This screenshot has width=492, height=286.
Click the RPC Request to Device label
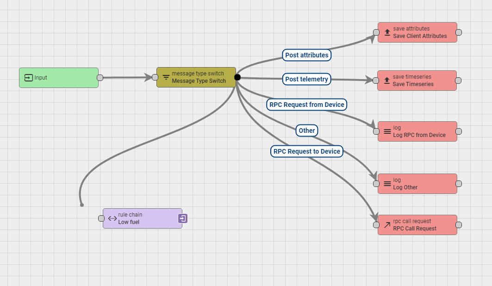[306, 151]
